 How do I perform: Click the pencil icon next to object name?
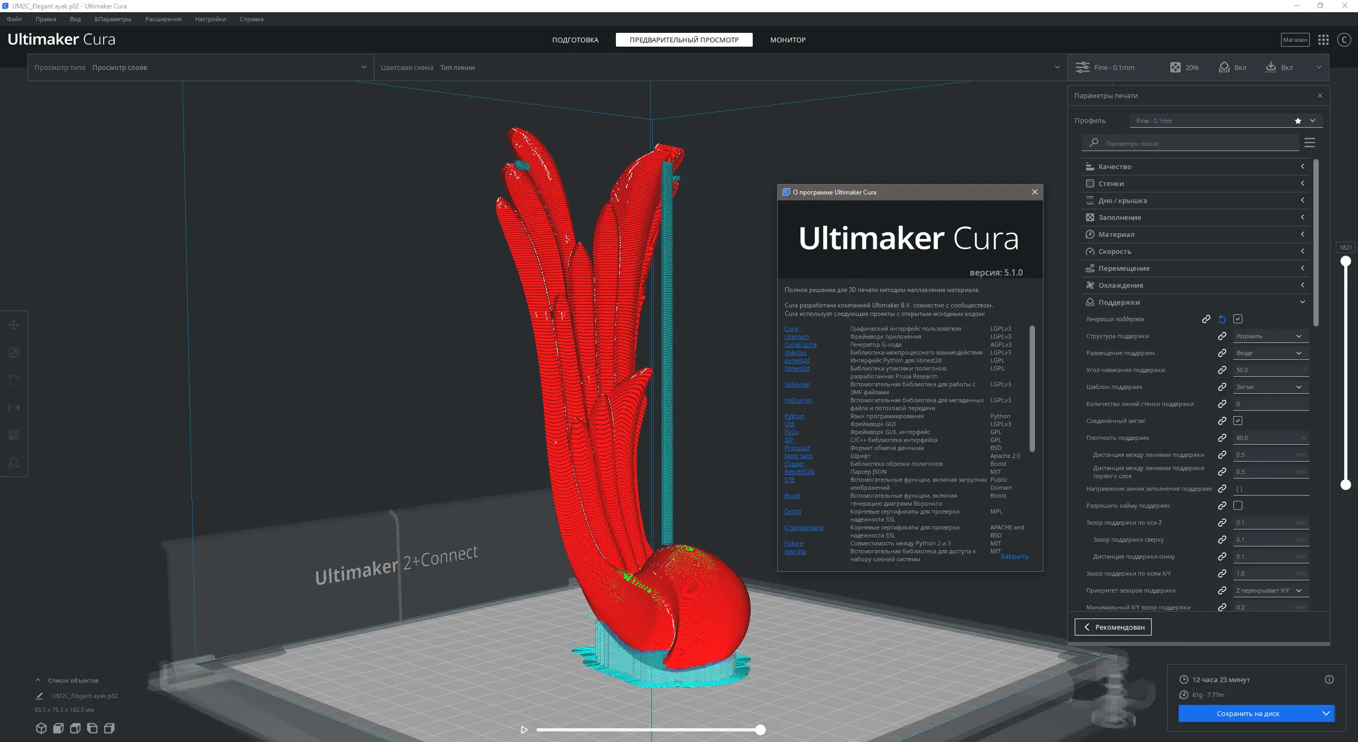(39, 696)
